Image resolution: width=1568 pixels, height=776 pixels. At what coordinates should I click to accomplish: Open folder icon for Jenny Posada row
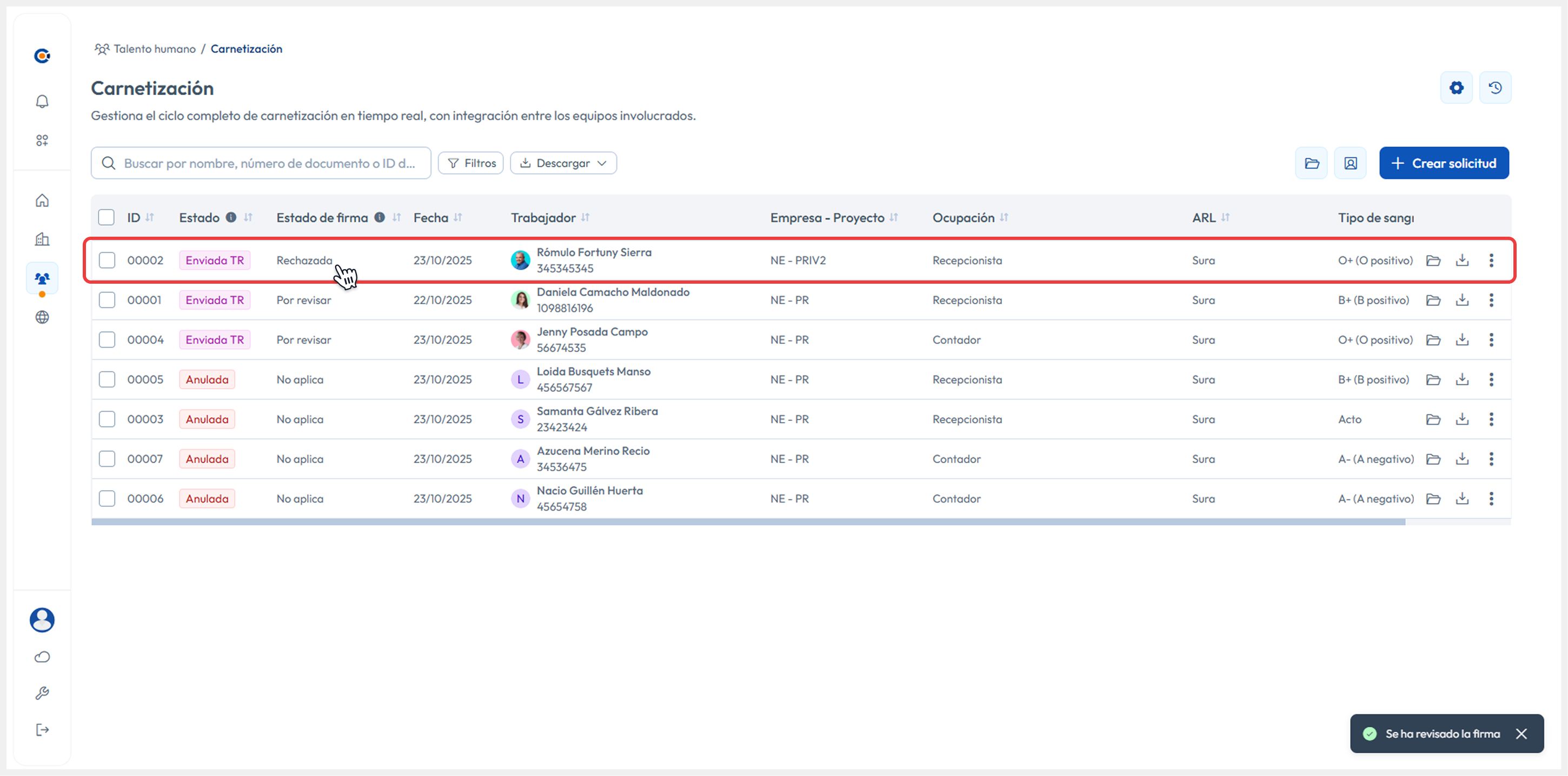click(1433, 339)
